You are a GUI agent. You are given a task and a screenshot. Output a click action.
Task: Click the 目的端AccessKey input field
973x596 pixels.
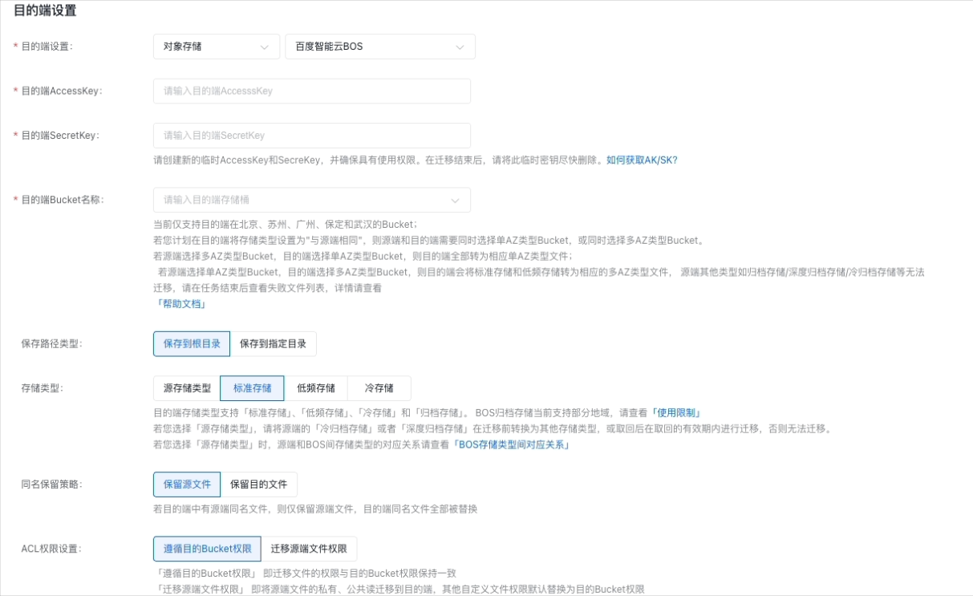(x=311, y=91)
